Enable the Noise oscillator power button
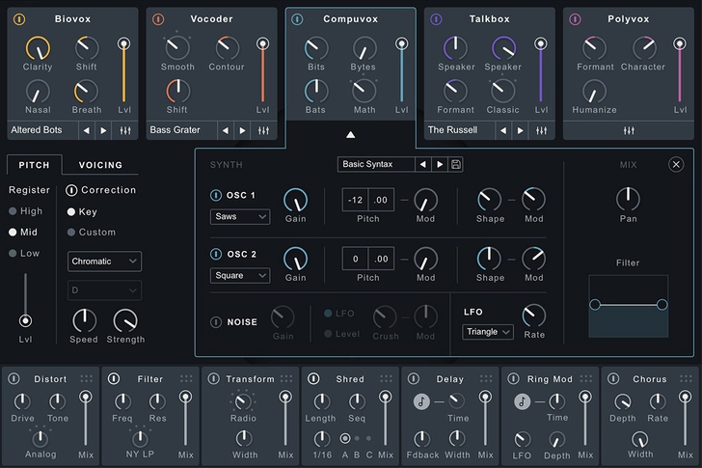The width and height of the screenshot is (702, 468). 216,322
